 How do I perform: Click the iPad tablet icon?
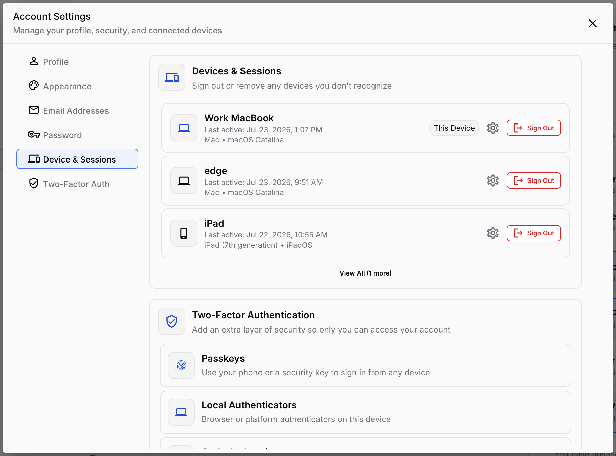click(x=184, y=233)
